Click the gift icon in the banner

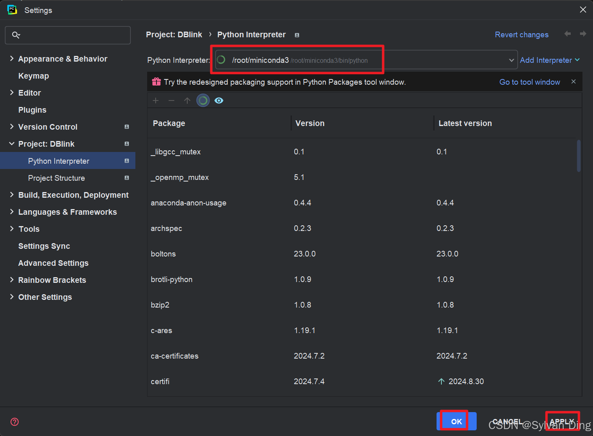pyautogui.click(x=156, y=82)
